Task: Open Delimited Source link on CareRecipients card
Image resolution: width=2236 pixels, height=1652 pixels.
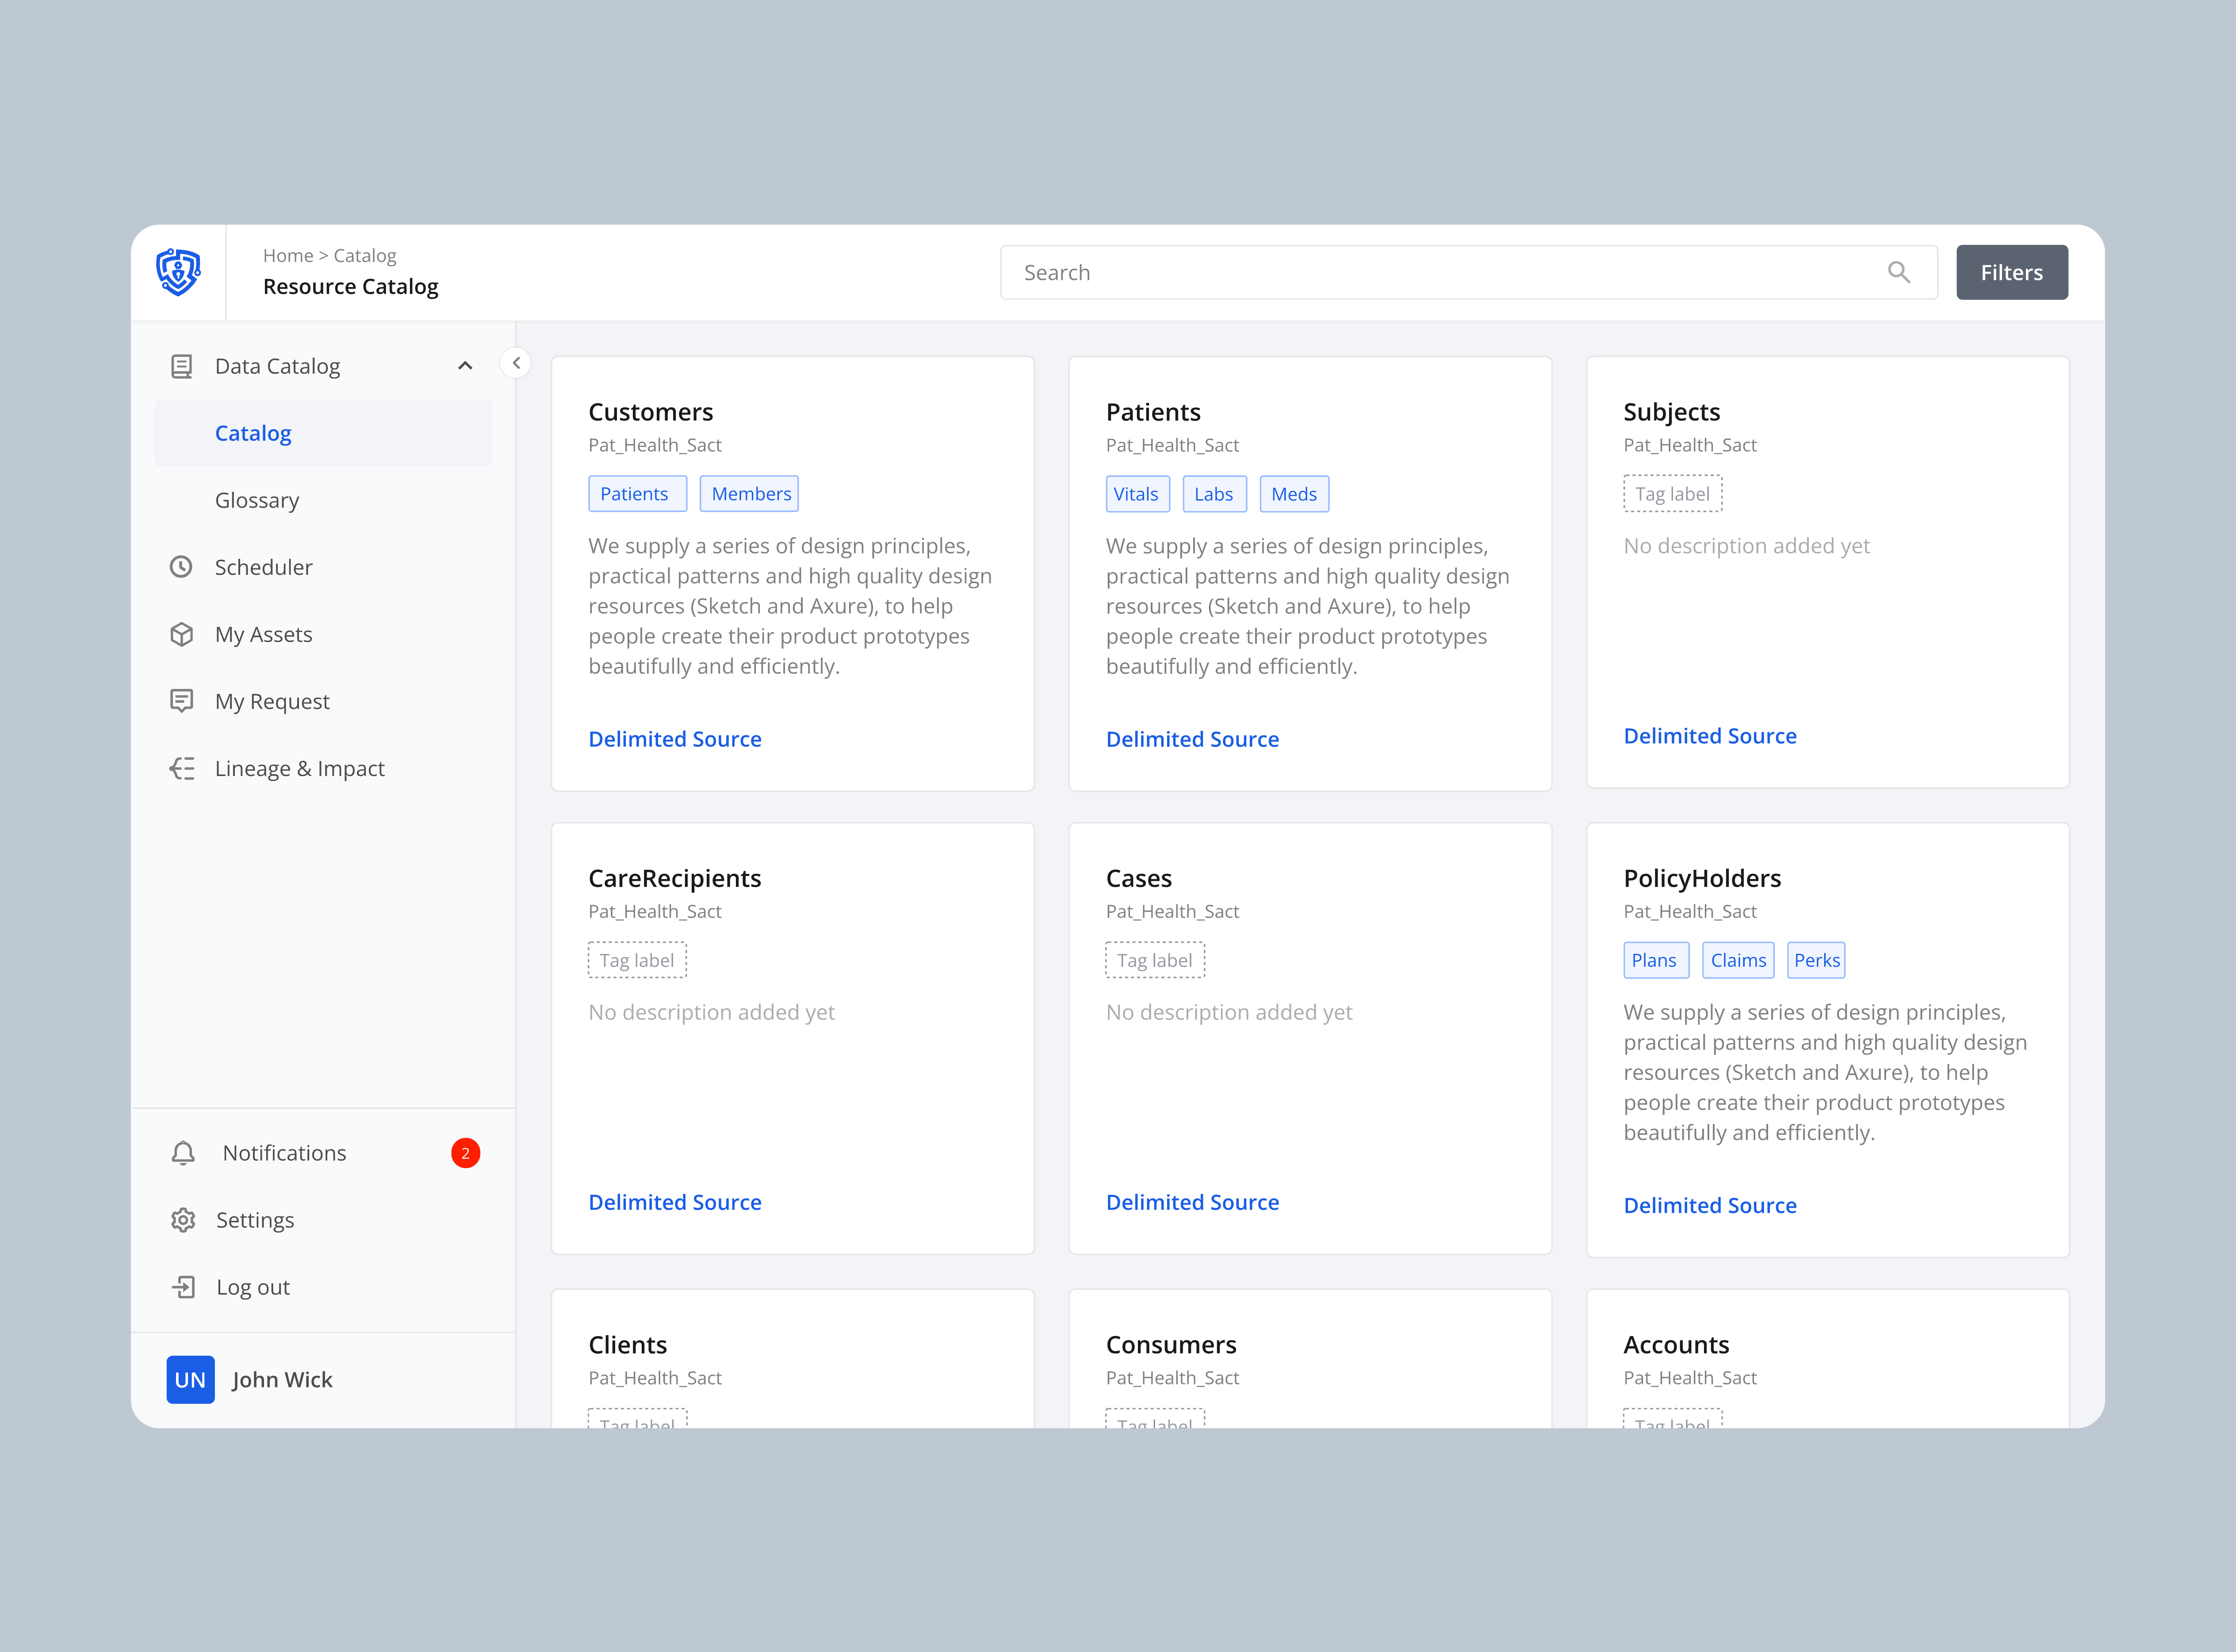Action: click(x=675, y=1202)
